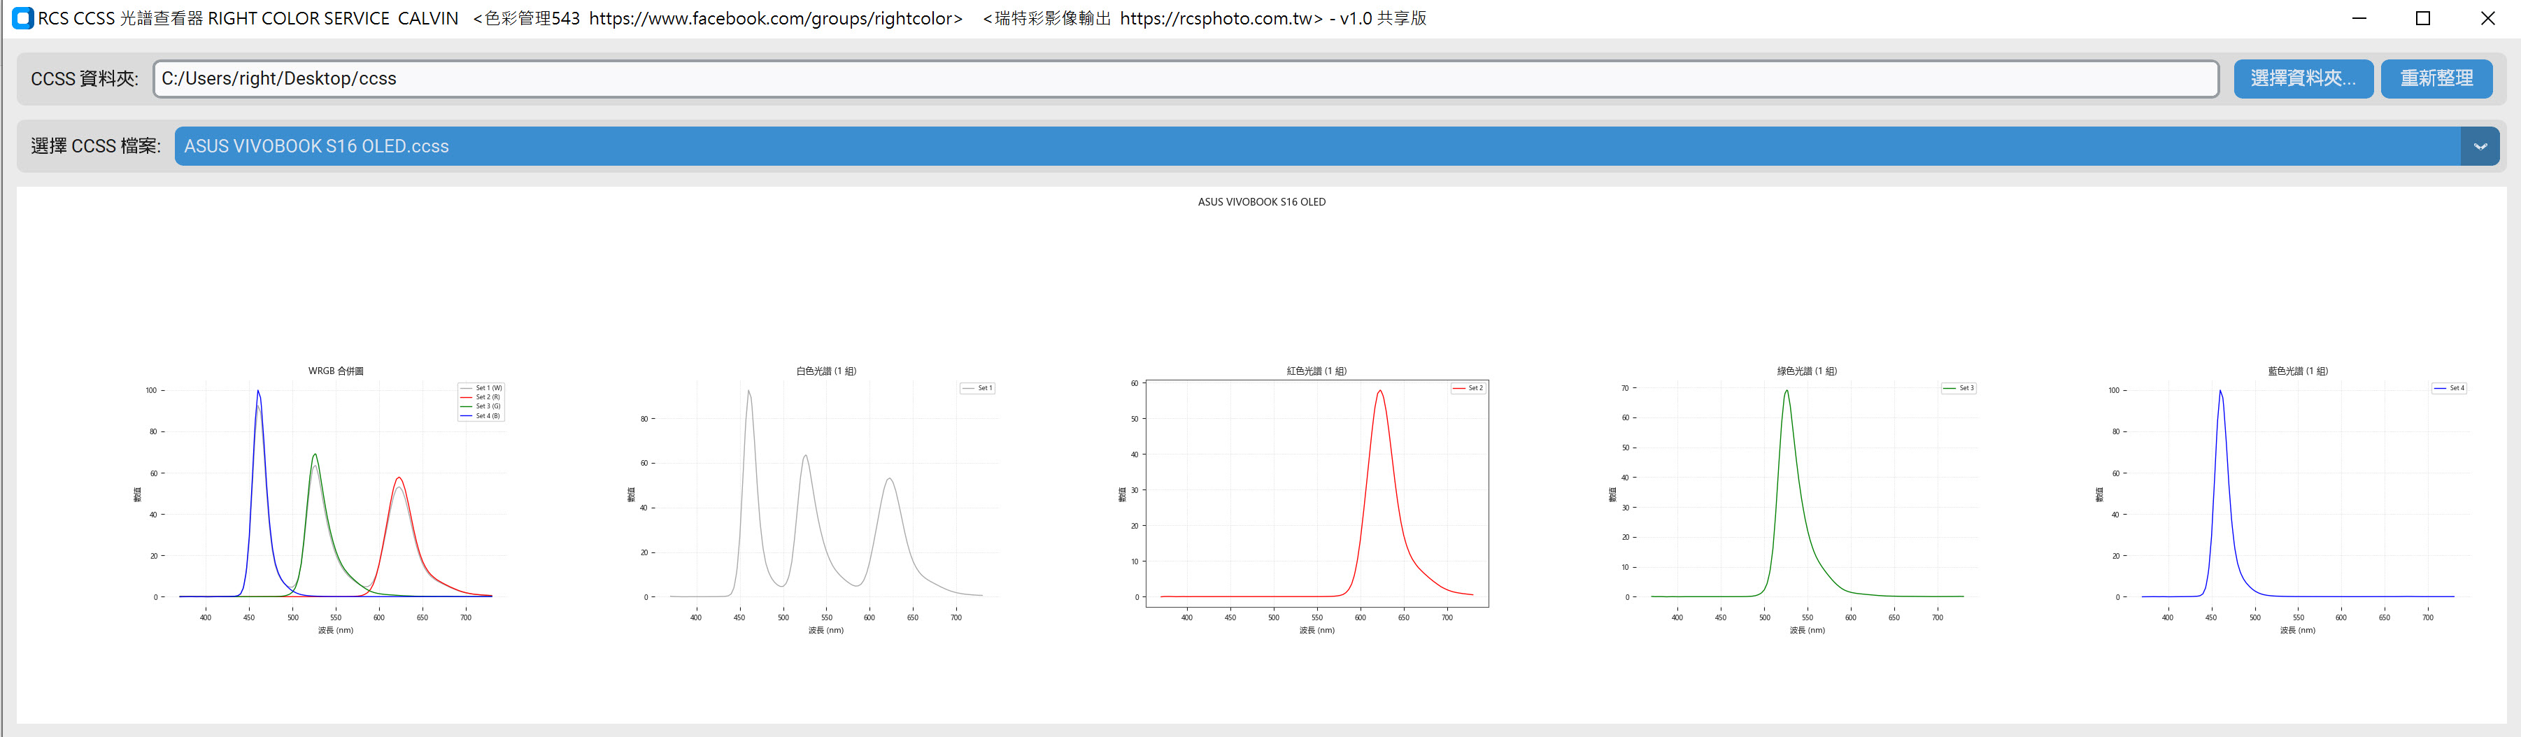
Task: Click the app icon in the title bar
Action: (x=22, y=19)
